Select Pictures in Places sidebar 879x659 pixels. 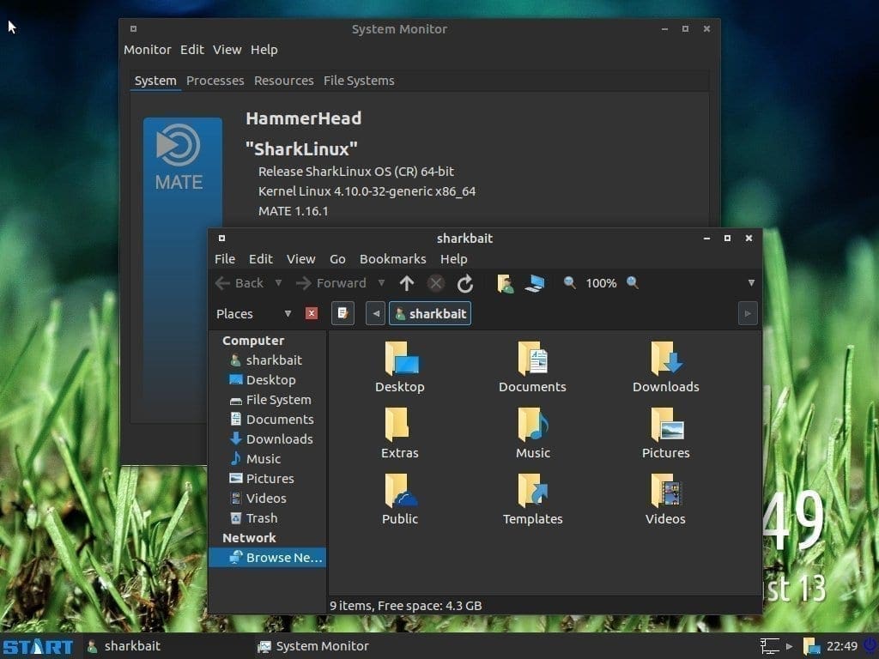268,479
